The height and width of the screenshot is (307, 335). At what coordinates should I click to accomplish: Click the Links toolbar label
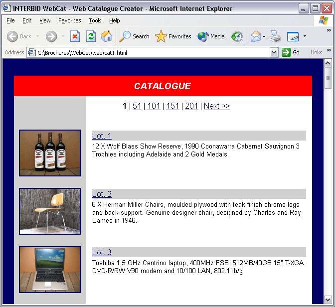click(x=316, y=52)
